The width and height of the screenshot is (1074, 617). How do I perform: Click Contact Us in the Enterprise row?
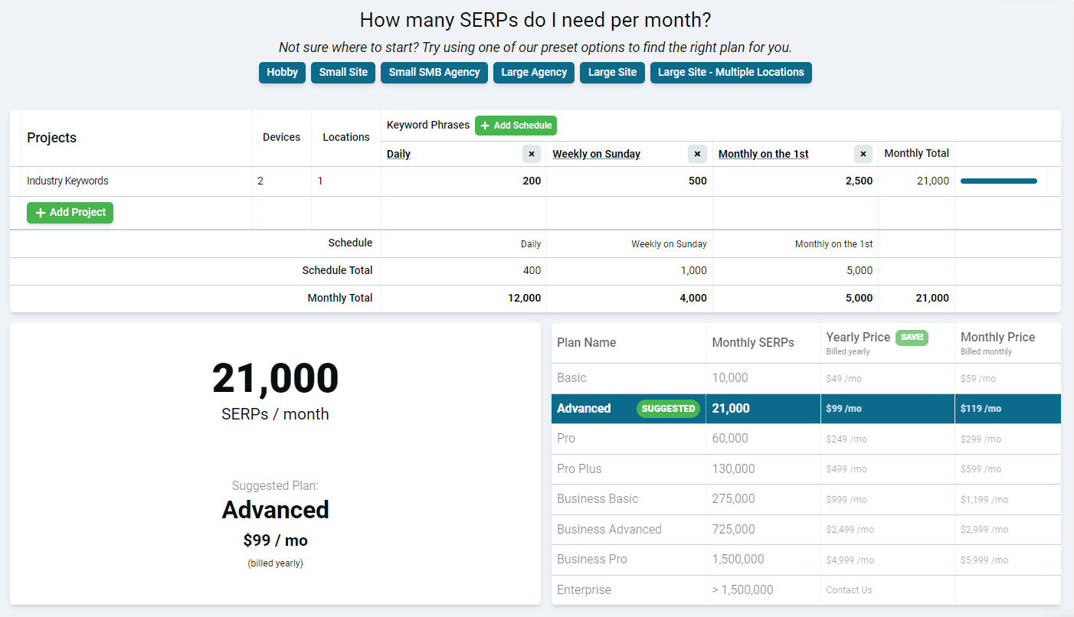[x=849, y=590]
